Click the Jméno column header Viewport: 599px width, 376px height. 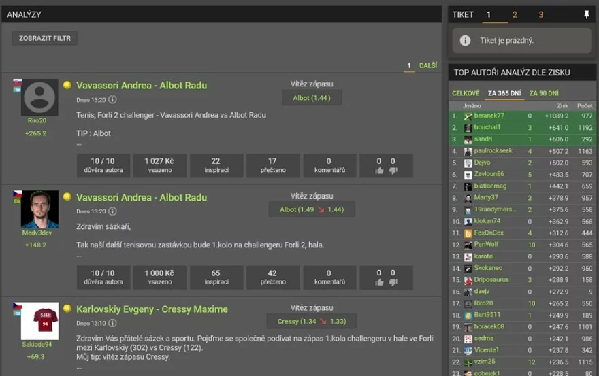coord(472,106)
